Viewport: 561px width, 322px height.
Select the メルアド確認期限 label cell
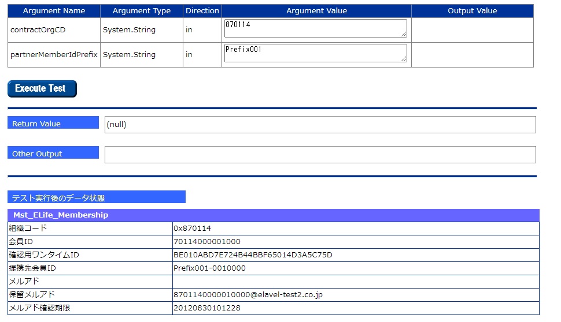click(90, 308)
